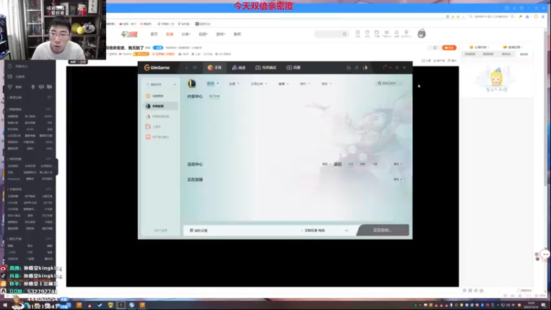The image size is (551, 310).
Task: Open the yellow shield taskbar icon
Action: [111, 305]
